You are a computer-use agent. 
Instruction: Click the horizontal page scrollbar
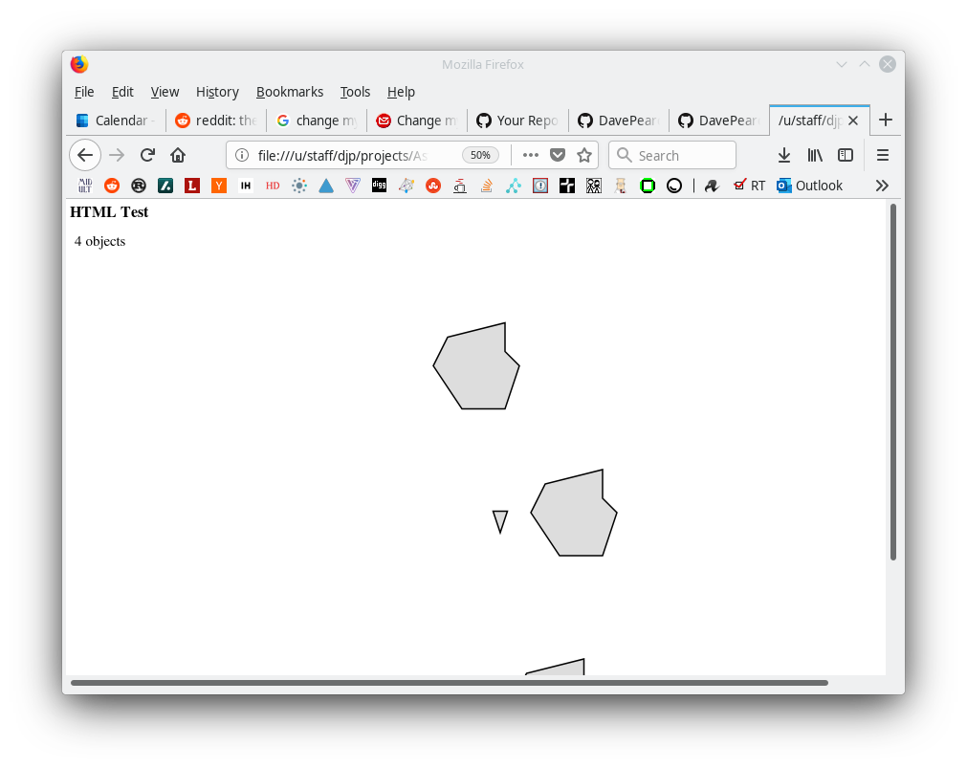(450, 683)
